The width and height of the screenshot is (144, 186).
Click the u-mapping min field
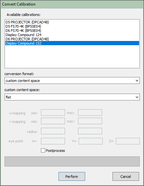(x=53, y=113)
